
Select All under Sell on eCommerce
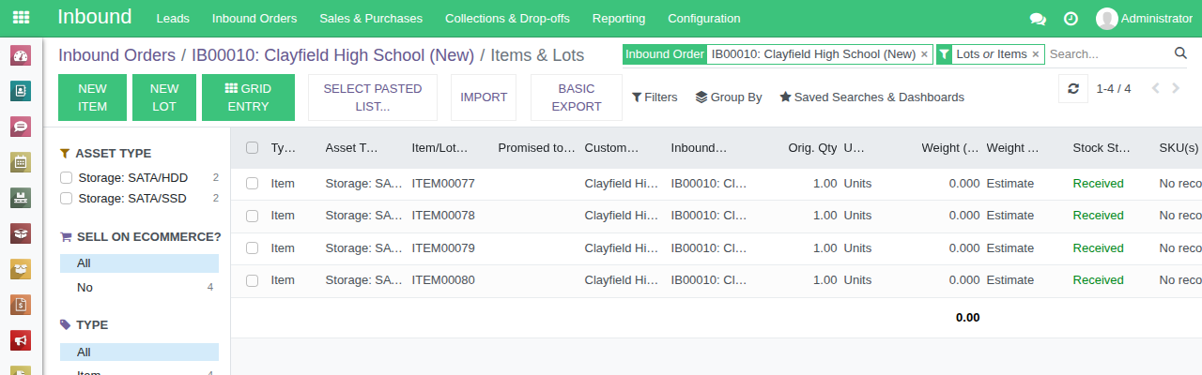(139, 263)
